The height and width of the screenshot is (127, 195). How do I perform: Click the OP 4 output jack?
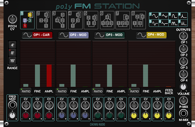(183, 74)
